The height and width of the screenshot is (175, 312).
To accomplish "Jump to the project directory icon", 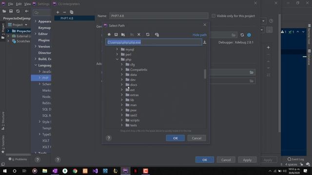I will pyautogui.click(x=123, y=35).
